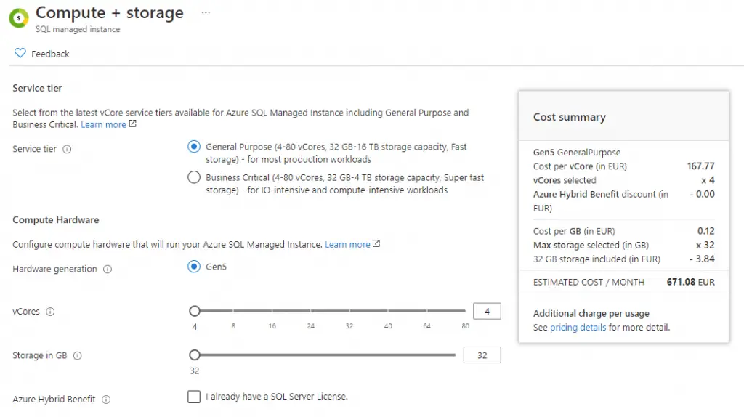
Task: Click the vCores slider handle
Action: click(195, 311)
